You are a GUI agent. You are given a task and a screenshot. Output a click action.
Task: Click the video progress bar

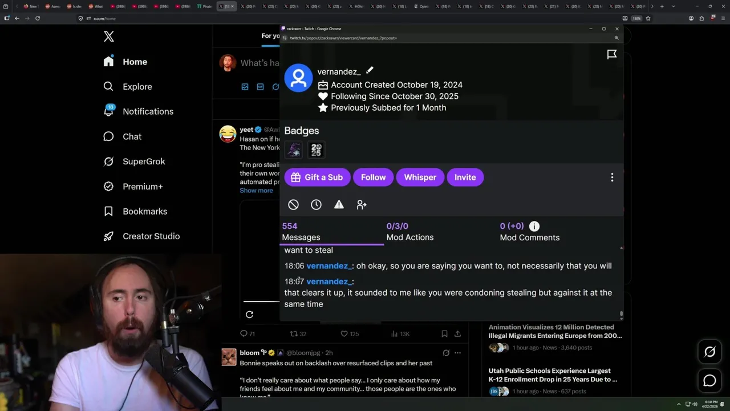click(261, 301)
